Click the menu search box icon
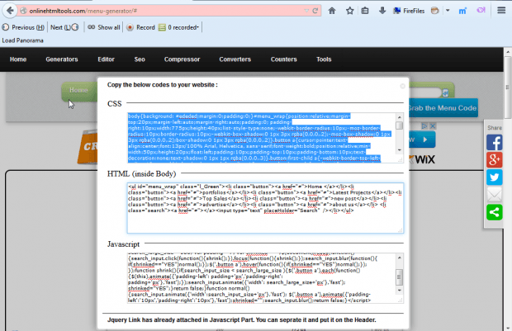 pos(445,93)
